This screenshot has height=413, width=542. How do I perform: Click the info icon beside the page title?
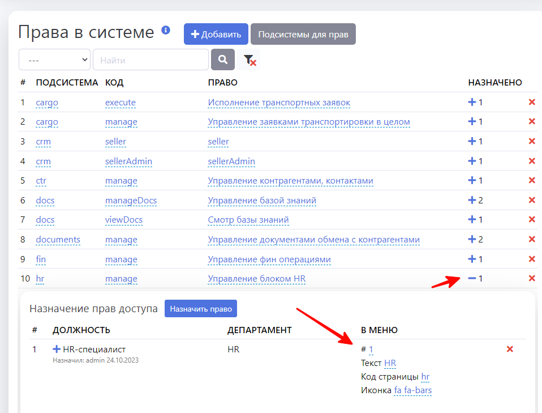[166, 30]
